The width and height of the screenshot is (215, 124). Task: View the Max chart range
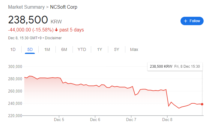(x=134, y=49)
